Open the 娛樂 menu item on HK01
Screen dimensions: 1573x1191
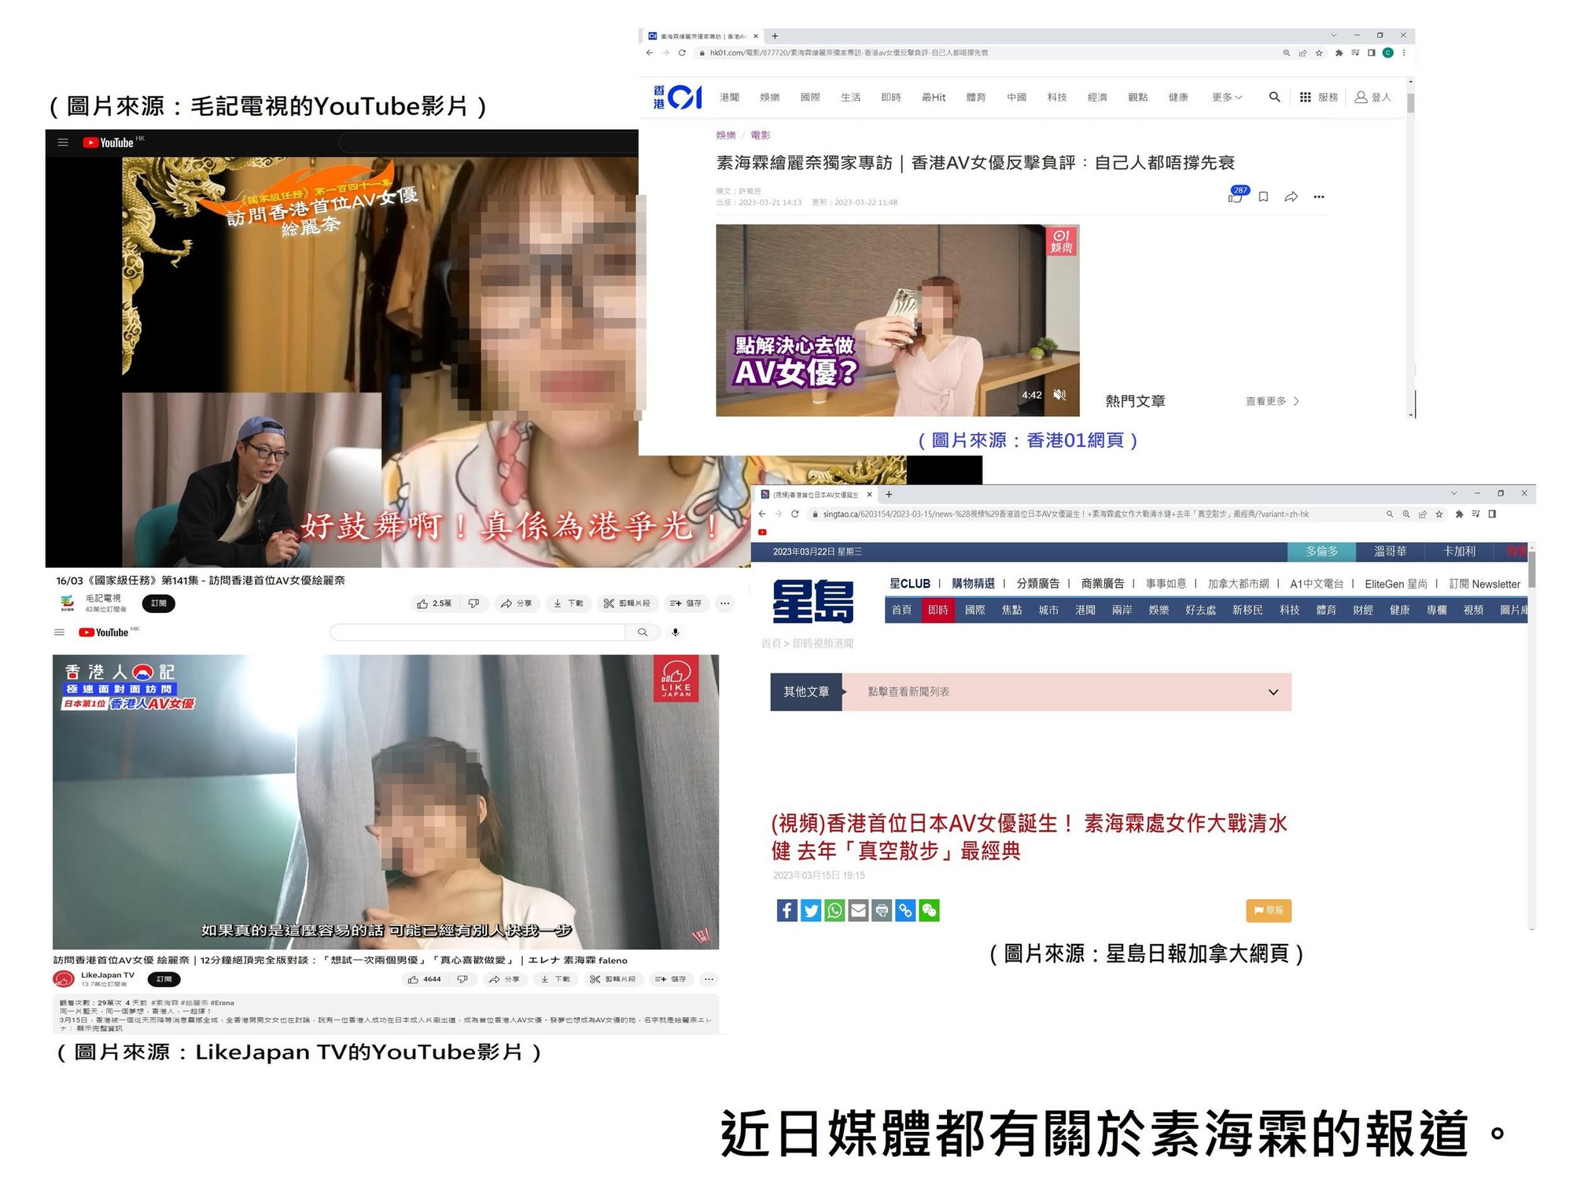[x=769, y=97]
